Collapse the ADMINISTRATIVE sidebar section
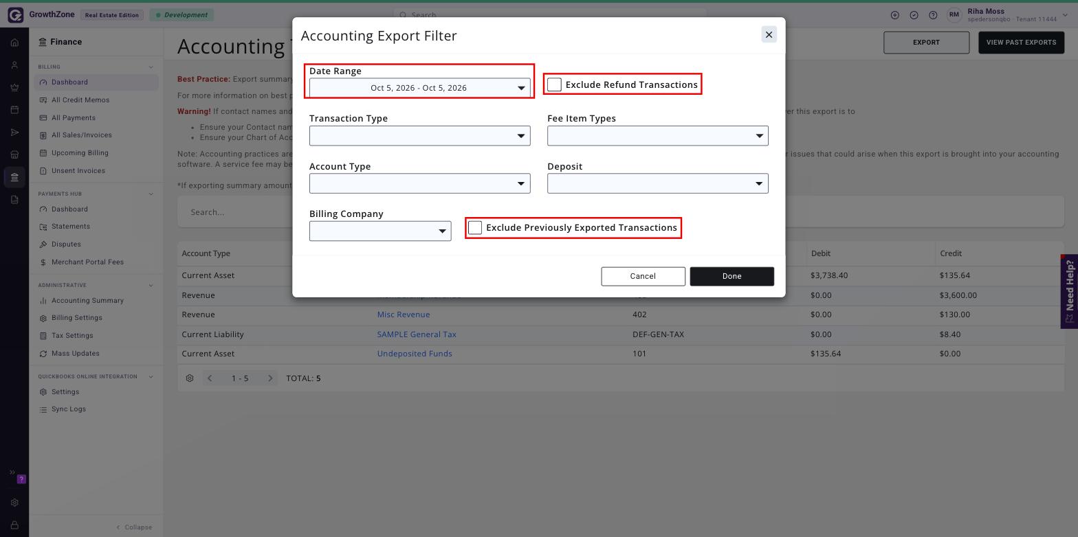This screenshot has width=1078, height=537. pos(151,285)
